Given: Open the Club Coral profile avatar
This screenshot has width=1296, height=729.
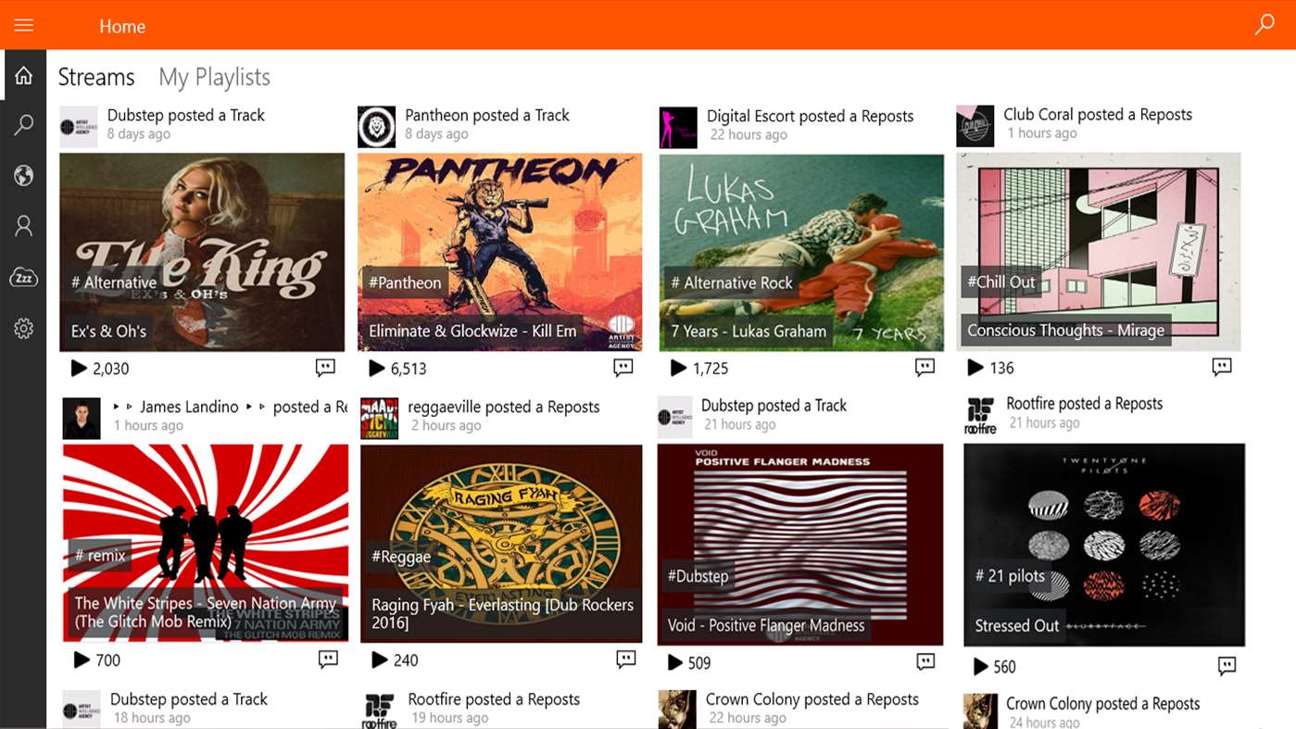Looking at the screenshot, I should [x=975, y=126].
